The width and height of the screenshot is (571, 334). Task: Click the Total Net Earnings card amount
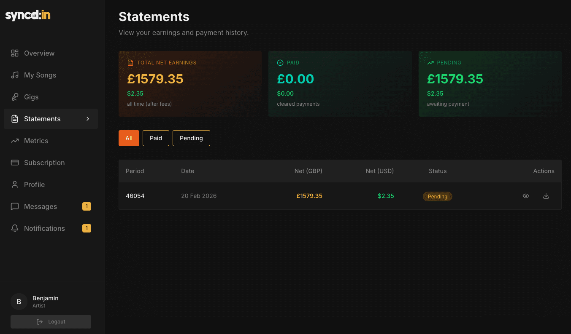point(155,79)
